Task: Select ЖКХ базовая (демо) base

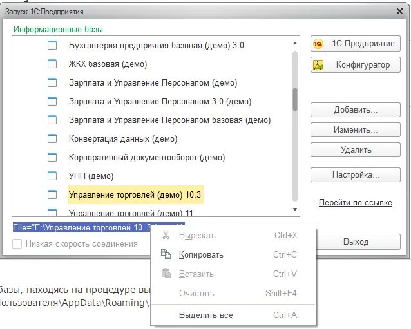Action: 108,64
